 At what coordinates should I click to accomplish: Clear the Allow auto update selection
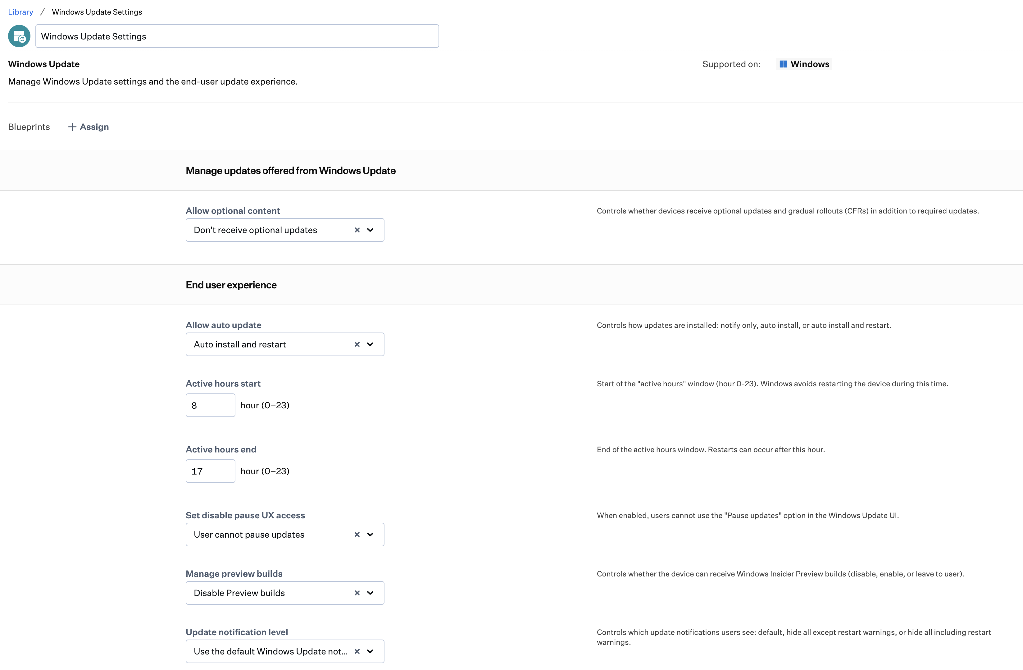(x=357, y=344)
